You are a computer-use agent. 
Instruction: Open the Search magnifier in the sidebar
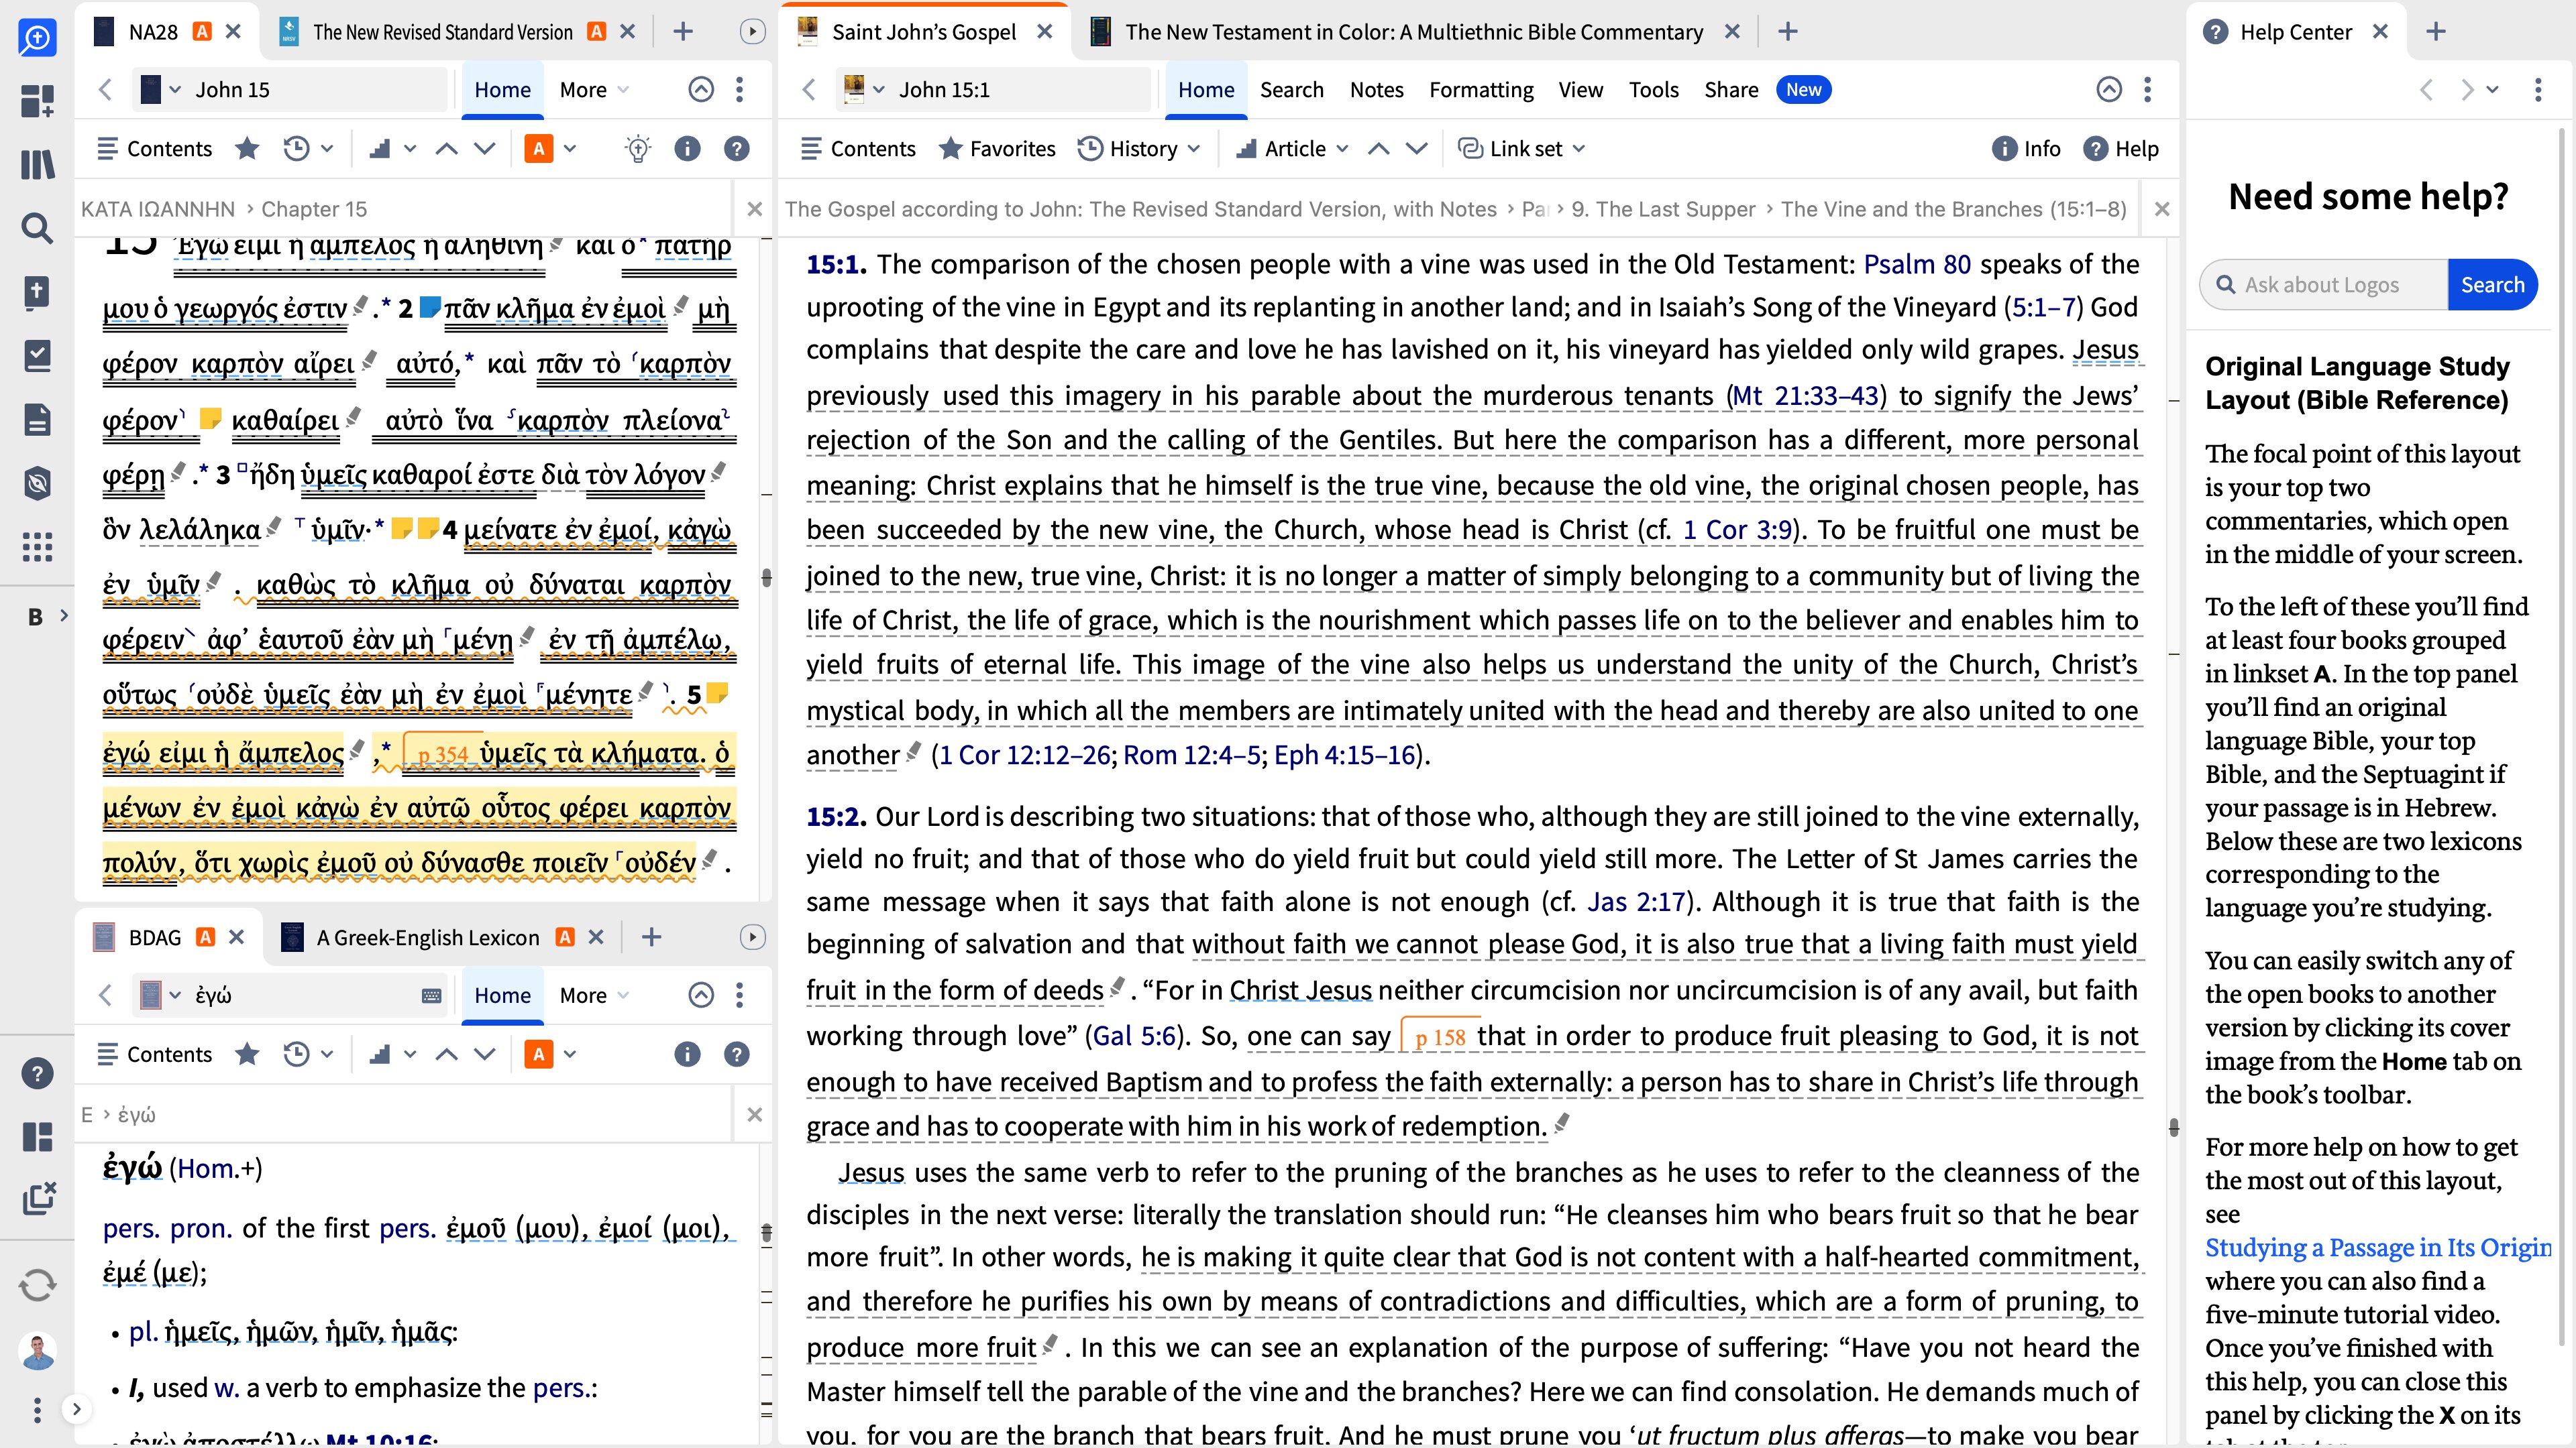pyautogui.click(x=37, y=228)
